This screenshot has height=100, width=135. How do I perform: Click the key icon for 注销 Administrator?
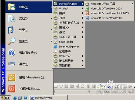12,77
